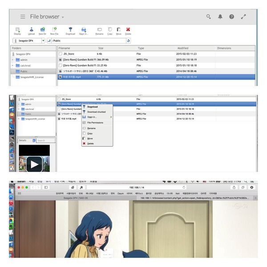
Task: Sort by the Filename column header
Action: (65, 48)
